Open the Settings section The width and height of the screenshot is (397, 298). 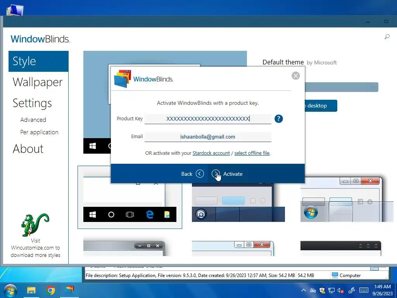32,103
